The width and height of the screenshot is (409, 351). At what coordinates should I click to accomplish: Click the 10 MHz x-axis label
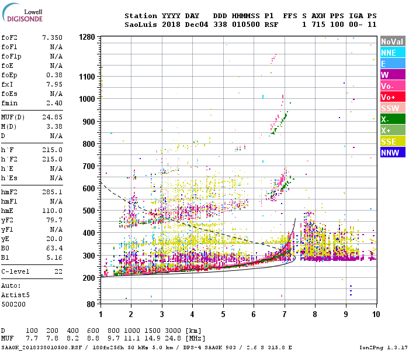tap(376, 314)
